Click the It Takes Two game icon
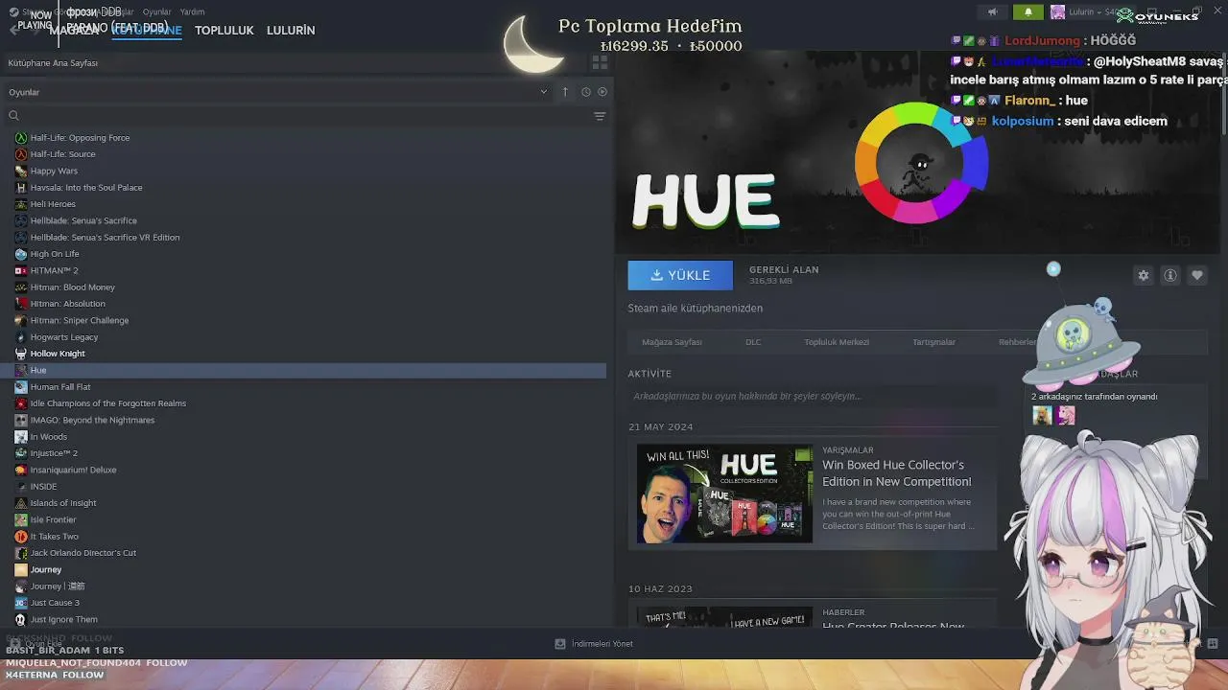This screenshot has width=1228, height=690. [x=21, y=537]
